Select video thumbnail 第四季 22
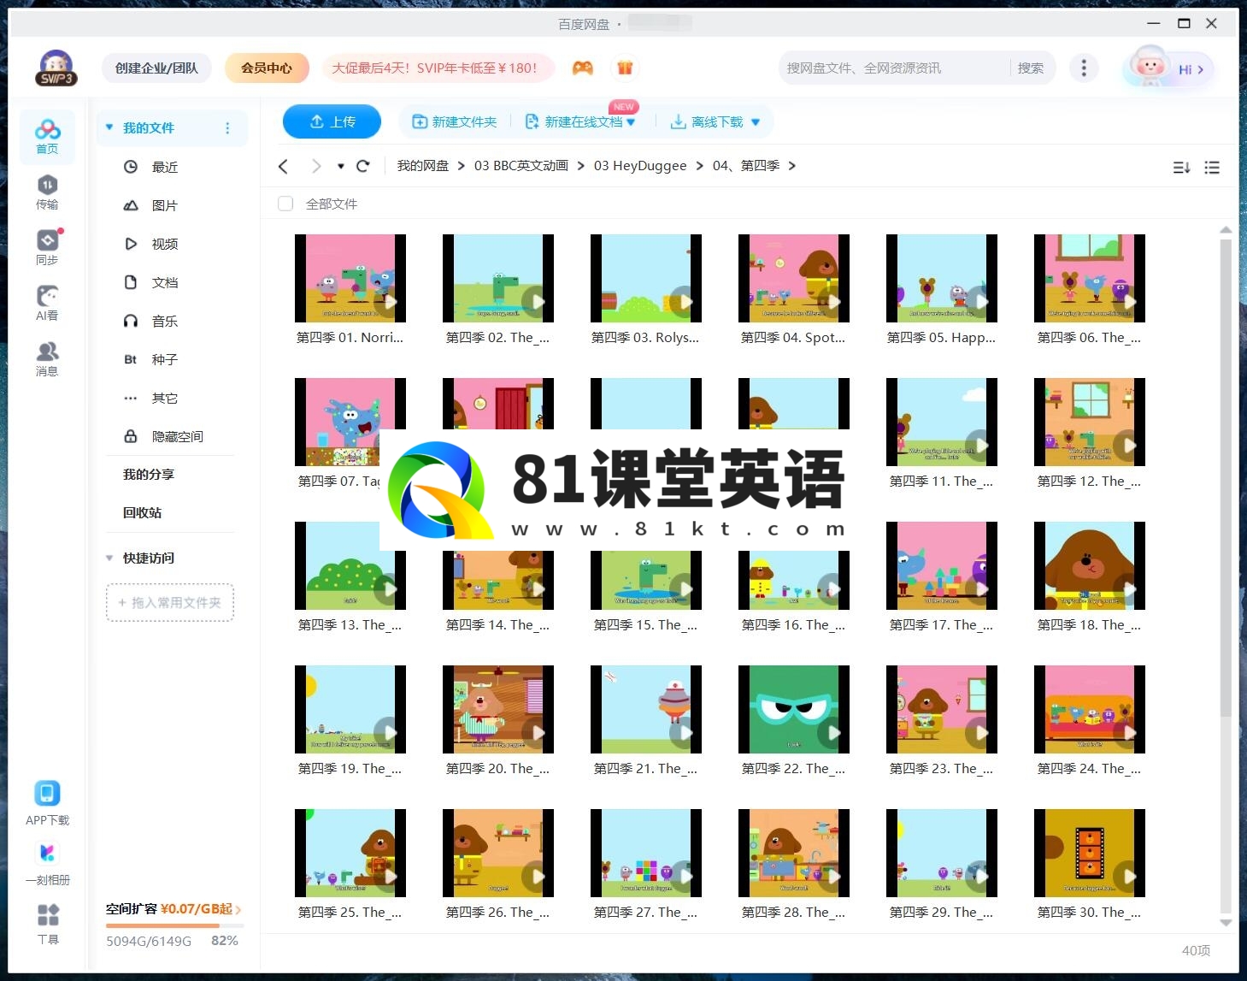The width and height of the screenshot is (1247, 981). [x=794, y=709]
